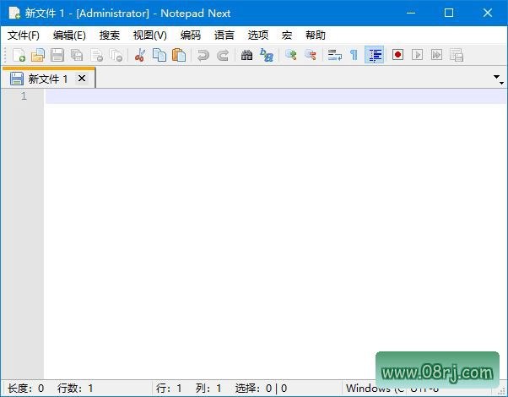
Task: Open the 语言 menu
Action: 224,35
